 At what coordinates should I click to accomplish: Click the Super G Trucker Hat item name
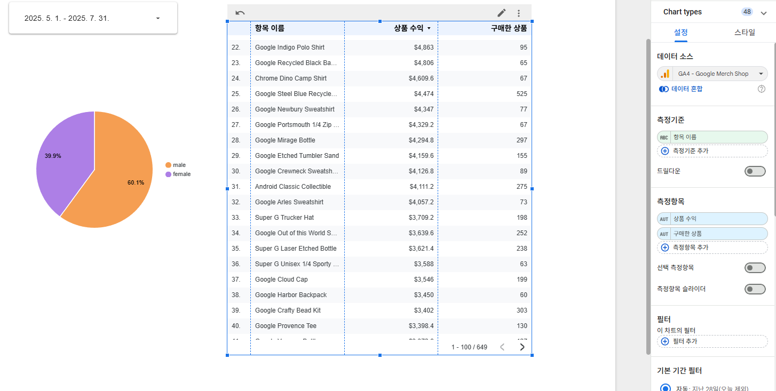coord(284,218)
